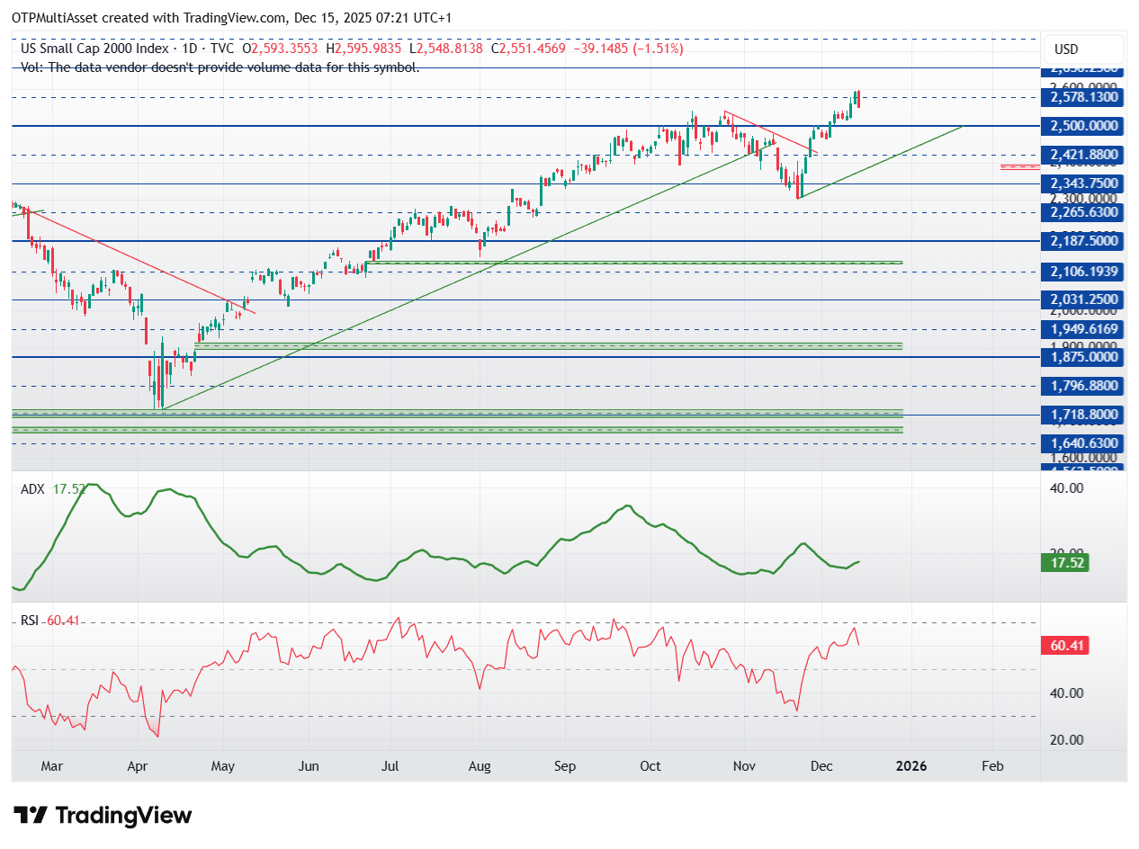
Task: Click the green 17.52 ADX value tag
Action: 1064,563
